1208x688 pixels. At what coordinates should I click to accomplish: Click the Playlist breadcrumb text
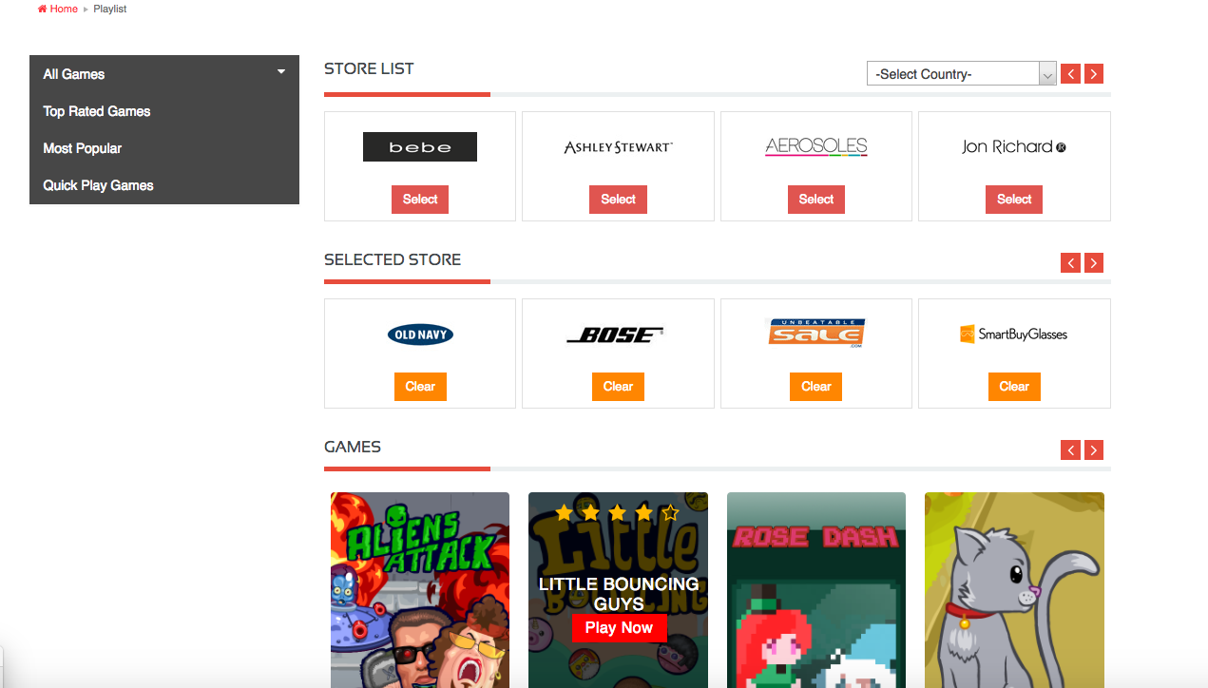110,9
